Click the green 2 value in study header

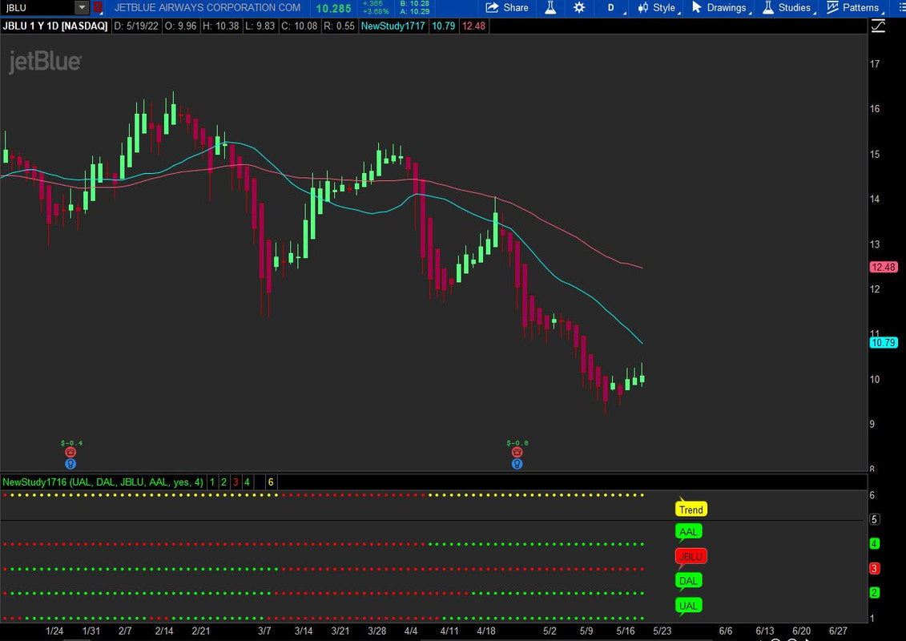click(223, 482)
